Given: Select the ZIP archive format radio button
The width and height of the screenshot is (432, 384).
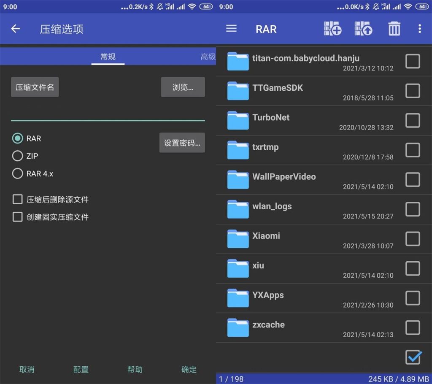Looking at the screenshot, I should click(x=17, y=156).
